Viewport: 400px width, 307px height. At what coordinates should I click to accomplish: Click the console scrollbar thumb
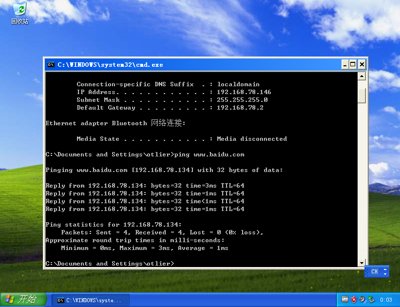point(362,96)
